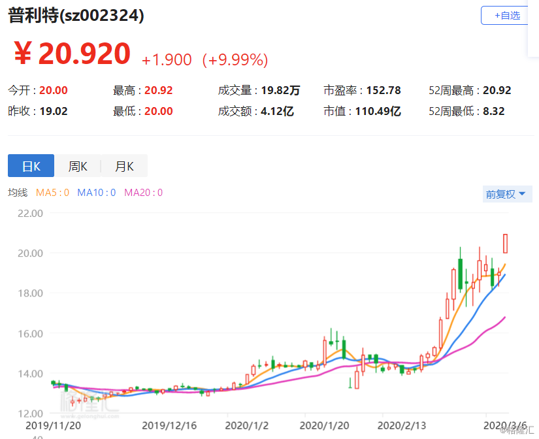Click the MA20 moving average label
Image resolution: width=539 pixels, height=439 pixels.
pyautogui.click(x=143, y=193)
